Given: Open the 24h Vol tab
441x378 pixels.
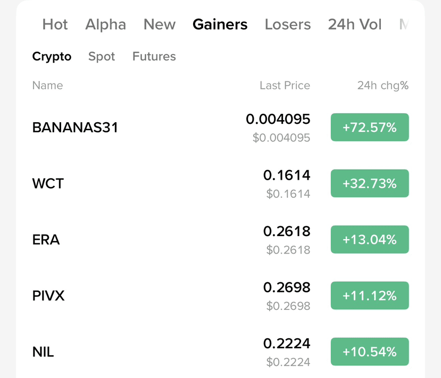Looking at the screenshot, I should tap(355, 24).
